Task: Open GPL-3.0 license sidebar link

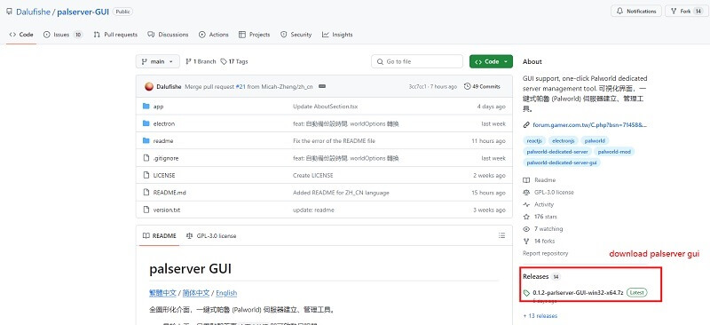Action: click(x=548, y=192)
